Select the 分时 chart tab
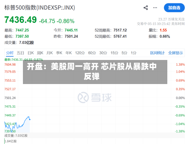The height and width of the screenshot is (144, 191). [x=10, y=53]
